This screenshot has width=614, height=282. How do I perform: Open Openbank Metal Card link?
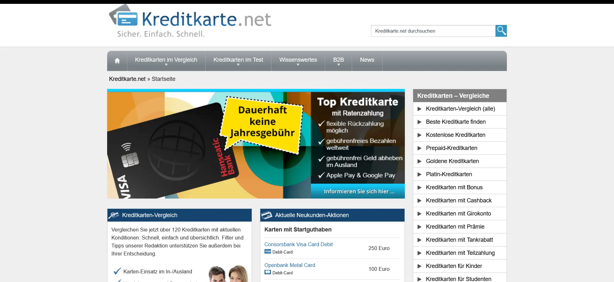(290, 265)
